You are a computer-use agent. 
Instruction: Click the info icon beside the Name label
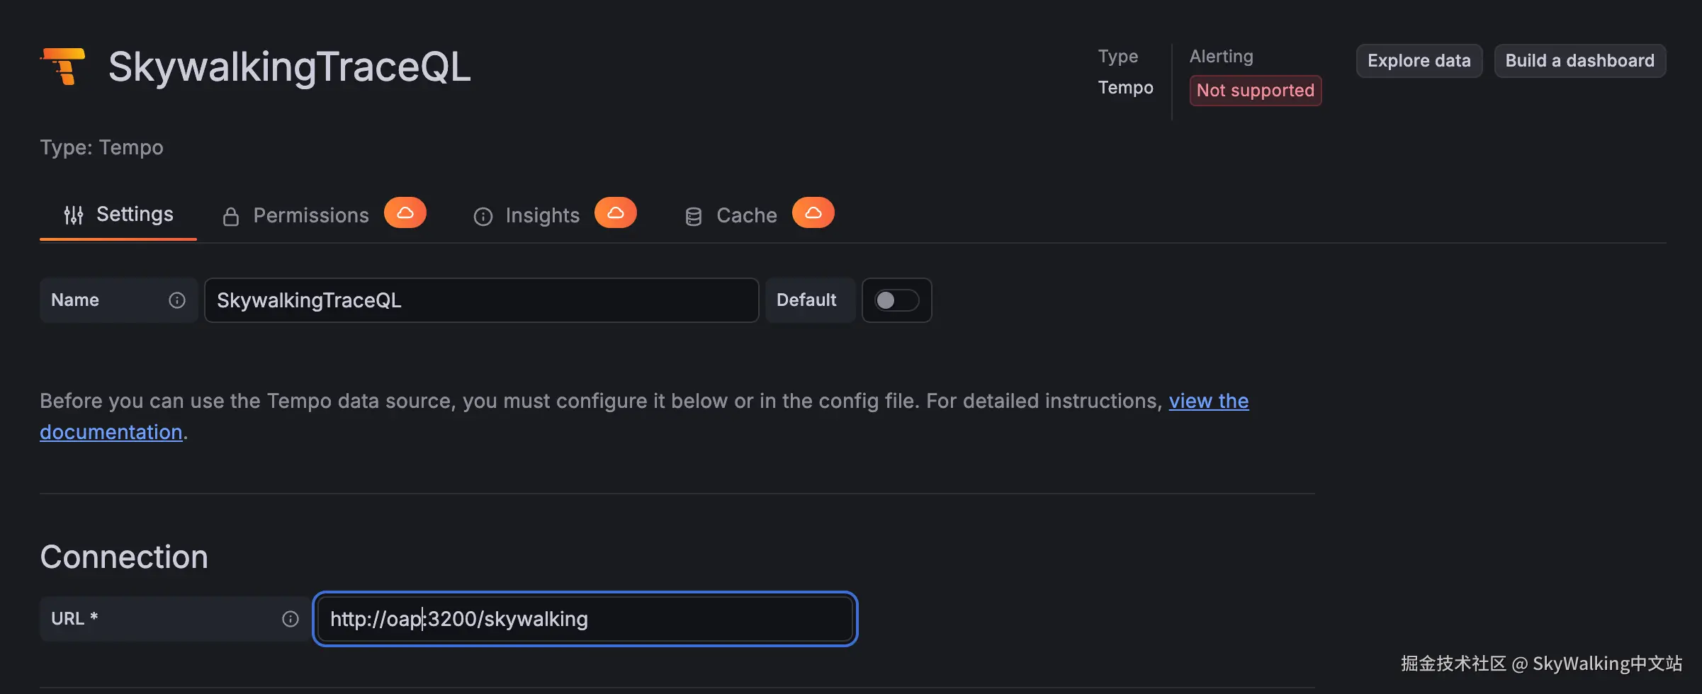click(177, 300)
